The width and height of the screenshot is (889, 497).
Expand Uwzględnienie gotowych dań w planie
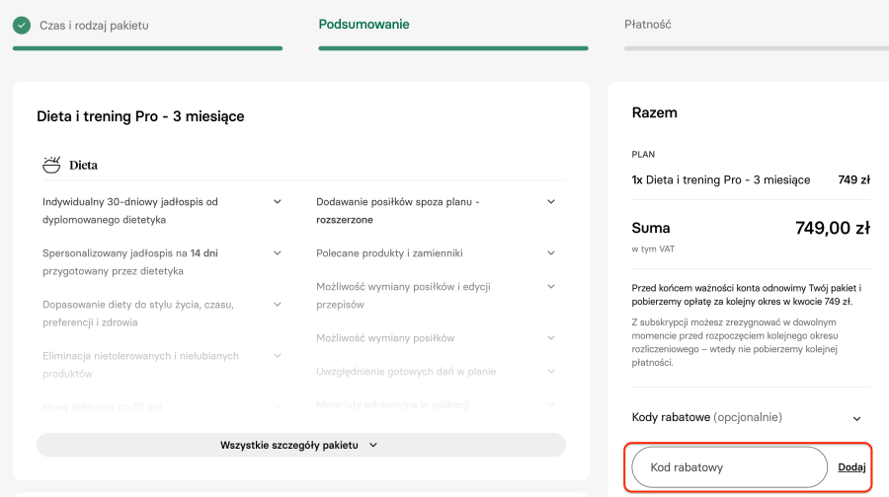click(x=551, y=372)
